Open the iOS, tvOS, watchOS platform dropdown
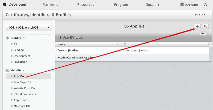 pyautogui.click(x=29, y=27)
